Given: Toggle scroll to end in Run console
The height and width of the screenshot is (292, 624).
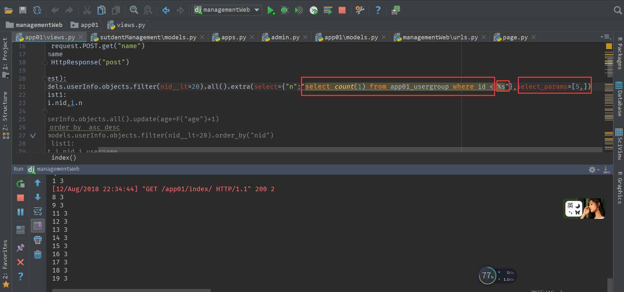Looking at the screenshot, I should pyautogui.click(x=38, y=225).
